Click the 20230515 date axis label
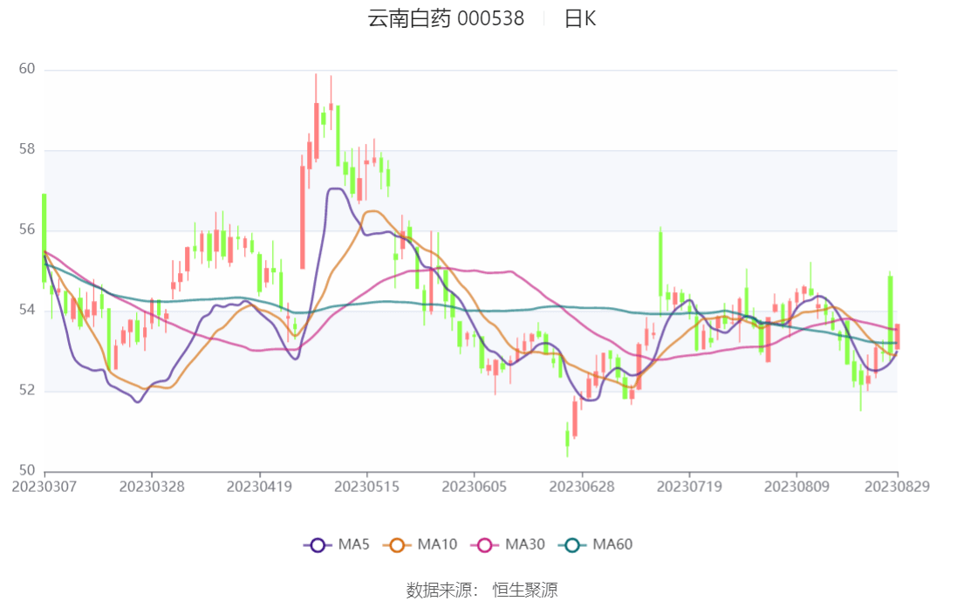The width and height of the screenshot is (964, 601). [367, 487]
